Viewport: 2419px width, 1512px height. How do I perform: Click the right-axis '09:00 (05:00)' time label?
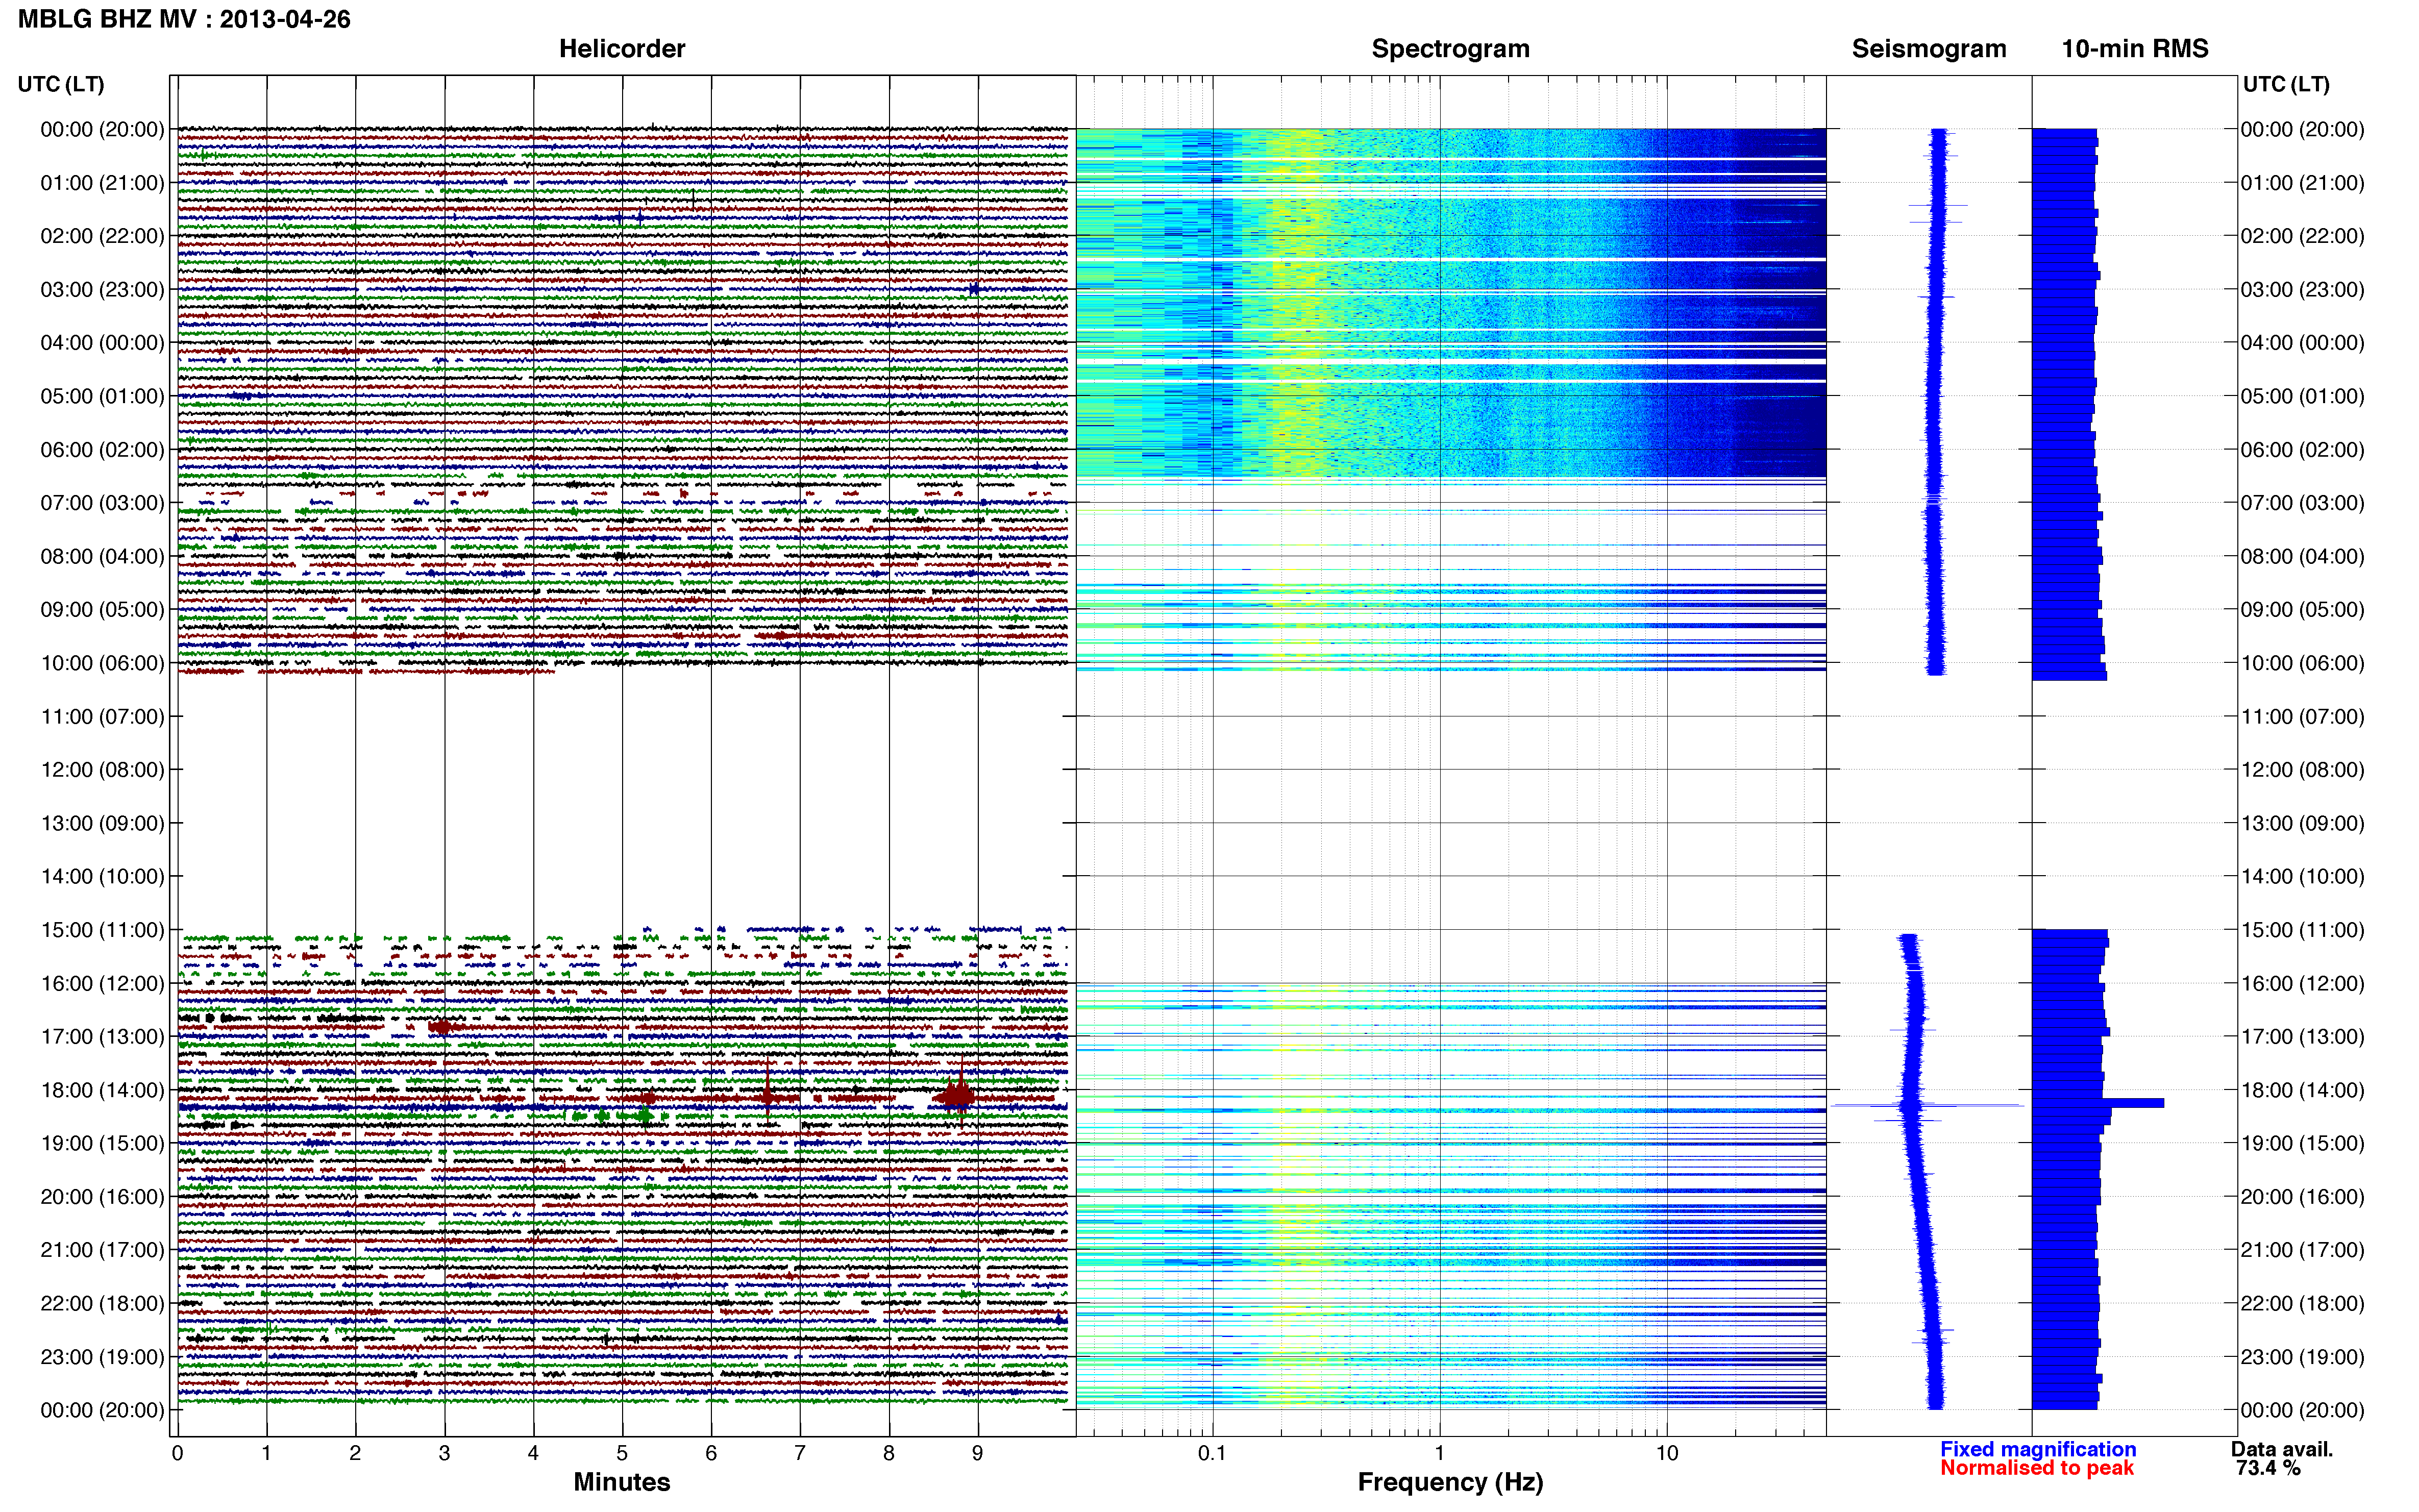(x=2303, y=610)
